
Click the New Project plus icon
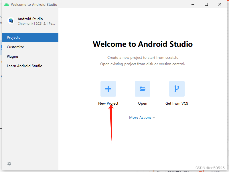[108, 89]
